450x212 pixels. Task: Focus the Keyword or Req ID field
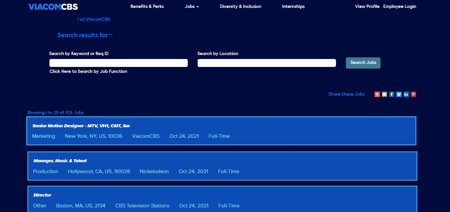pyautogui.click(x=119, y=63)
